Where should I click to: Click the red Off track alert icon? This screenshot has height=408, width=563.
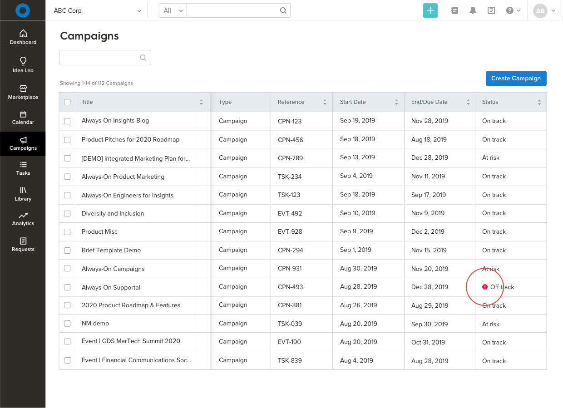click(484, 287)
